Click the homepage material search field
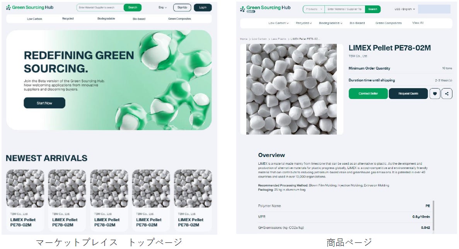 tap(100, 8)
